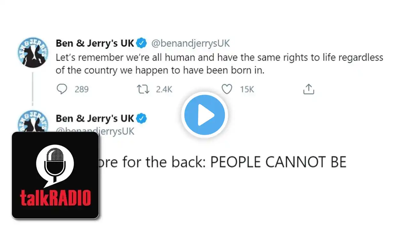
Task: Click the retweet arrows icon
Action: pos(143,89)
